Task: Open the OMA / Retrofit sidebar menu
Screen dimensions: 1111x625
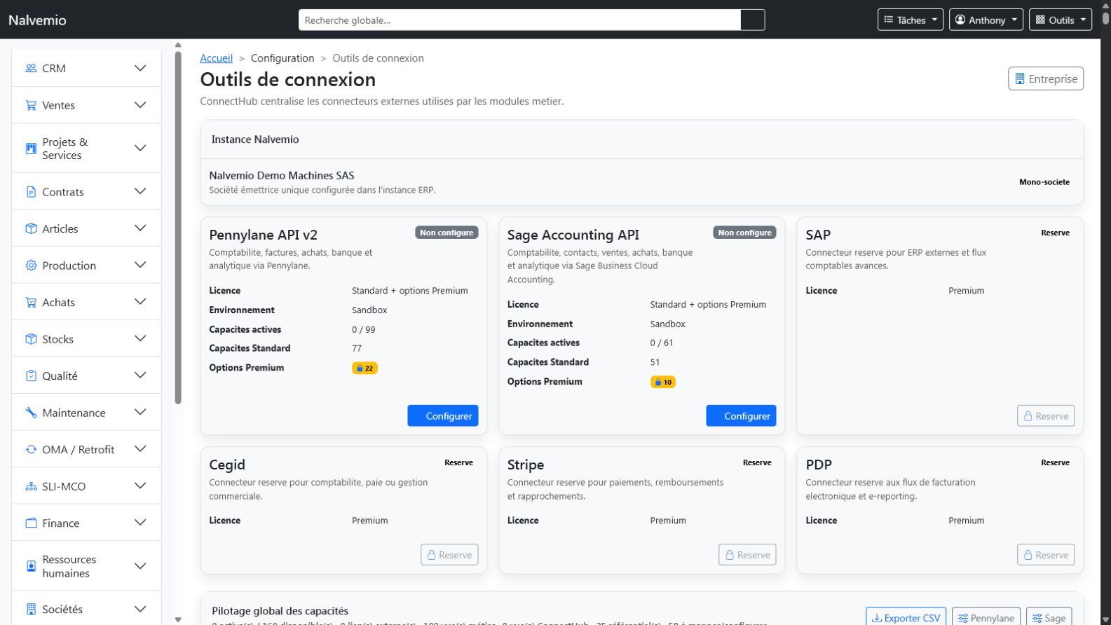Action: 86,449
